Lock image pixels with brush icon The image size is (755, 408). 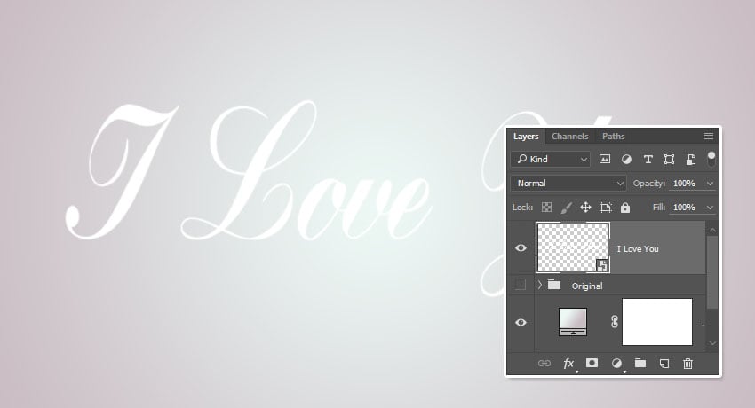pyautogui.click(x=566, y=208)
